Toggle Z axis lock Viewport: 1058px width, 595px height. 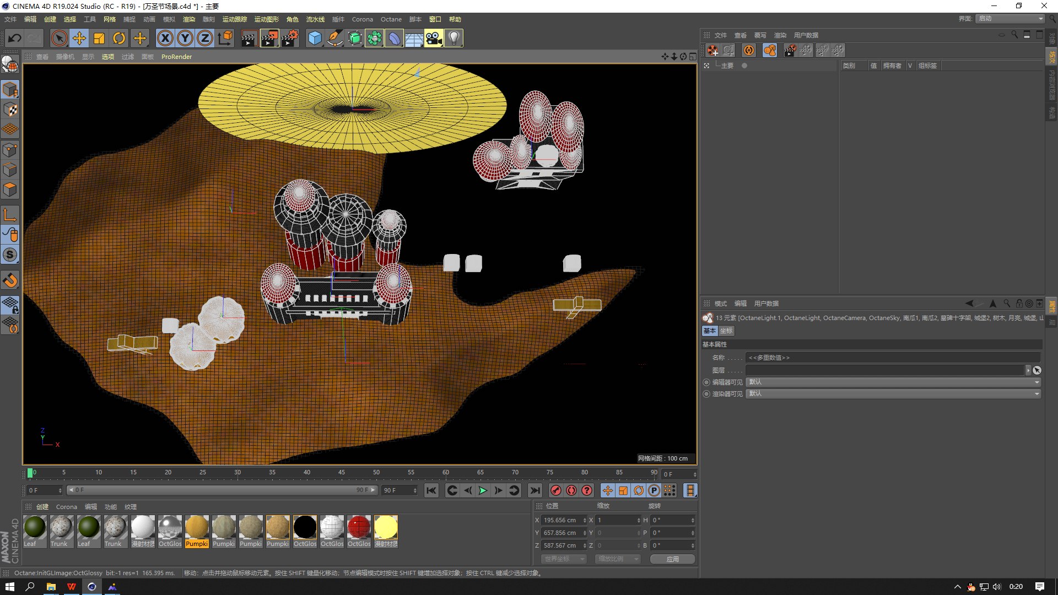click(x=205, y=38)
